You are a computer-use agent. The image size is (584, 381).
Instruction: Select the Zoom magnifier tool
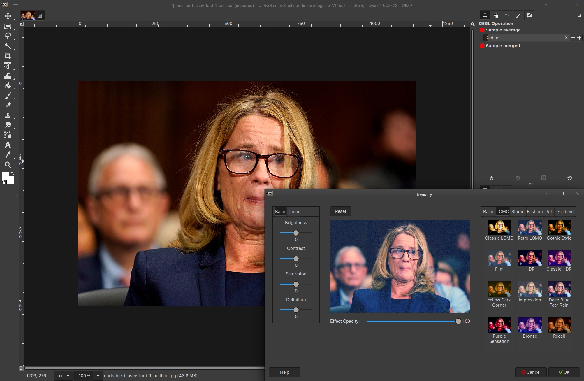(8, 165)
